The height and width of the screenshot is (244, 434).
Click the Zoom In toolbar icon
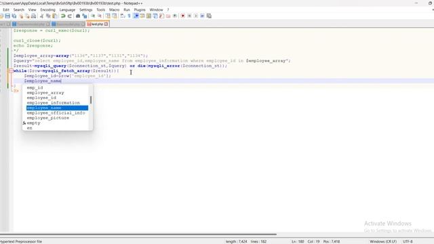coord(93,16)
